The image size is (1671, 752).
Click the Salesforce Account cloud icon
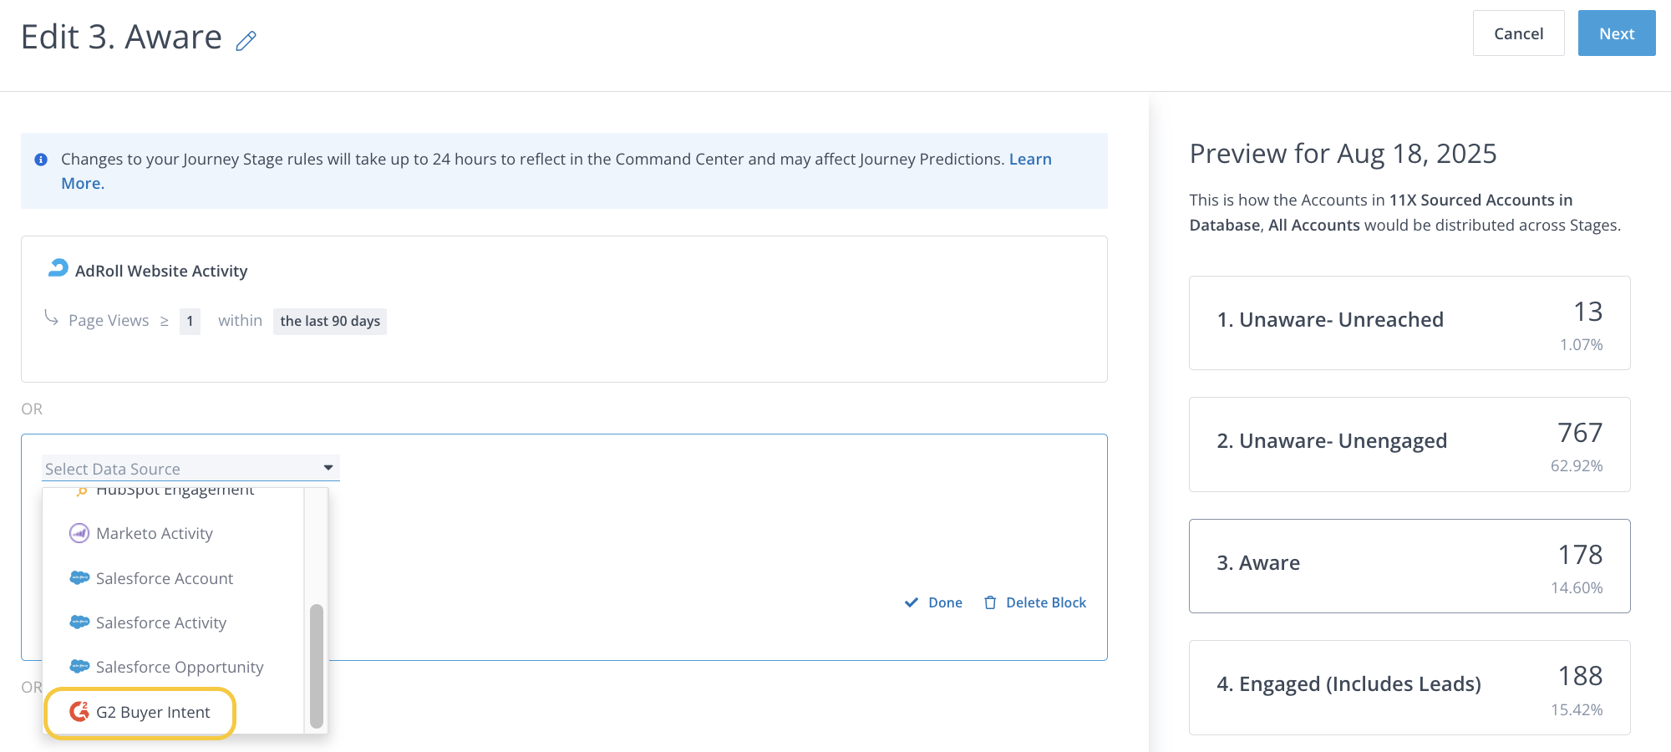[79, 578]
